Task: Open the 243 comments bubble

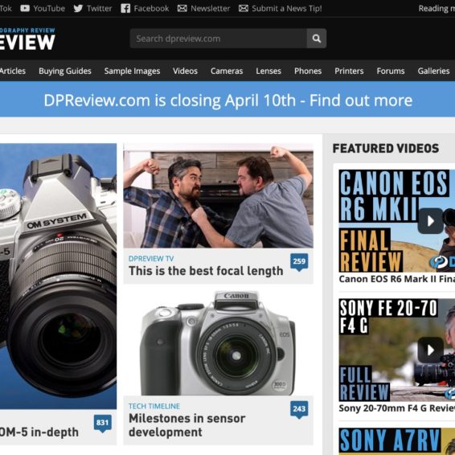Action: [299, 409]
